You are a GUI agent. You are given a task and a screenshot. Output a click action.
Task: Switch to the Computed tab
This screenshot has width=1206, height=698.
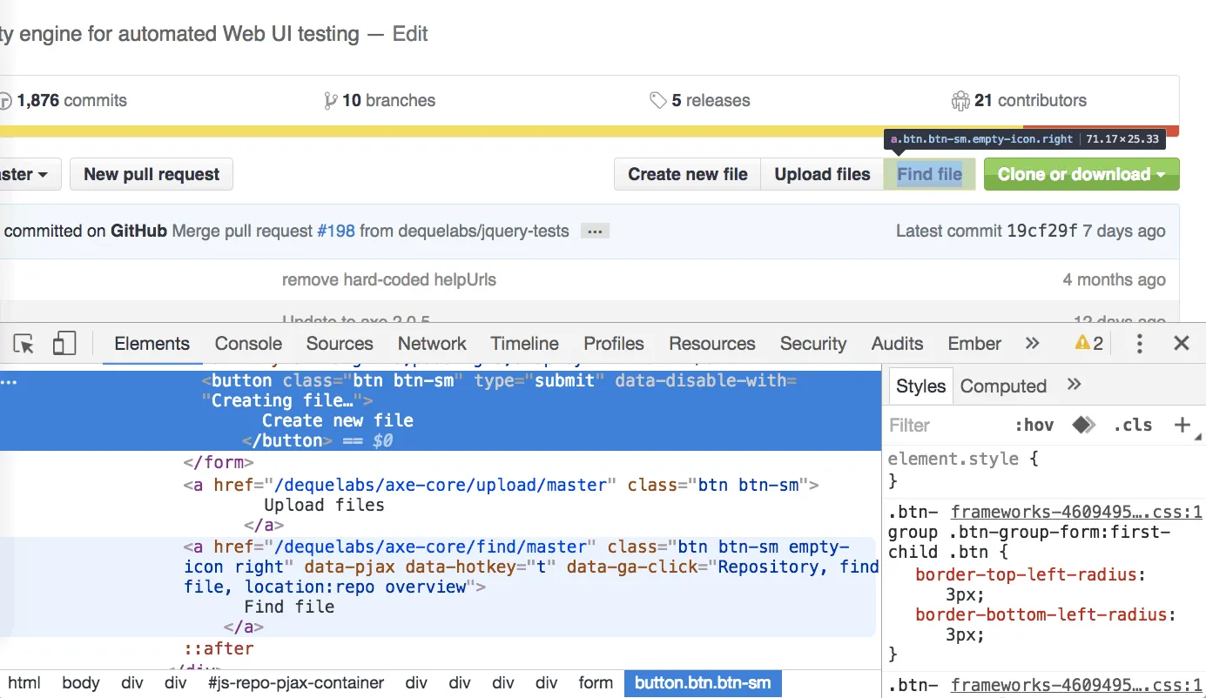coord(1003,386)
